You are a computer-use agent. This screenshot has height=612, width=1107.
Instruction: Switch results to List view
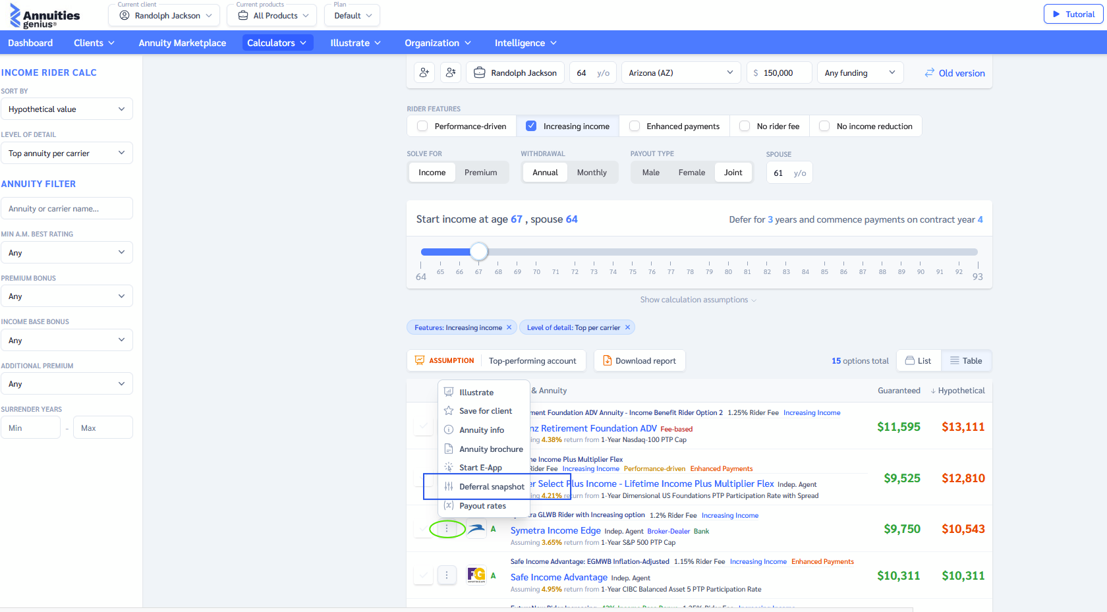pyautogui.click(x=919, y=360)
